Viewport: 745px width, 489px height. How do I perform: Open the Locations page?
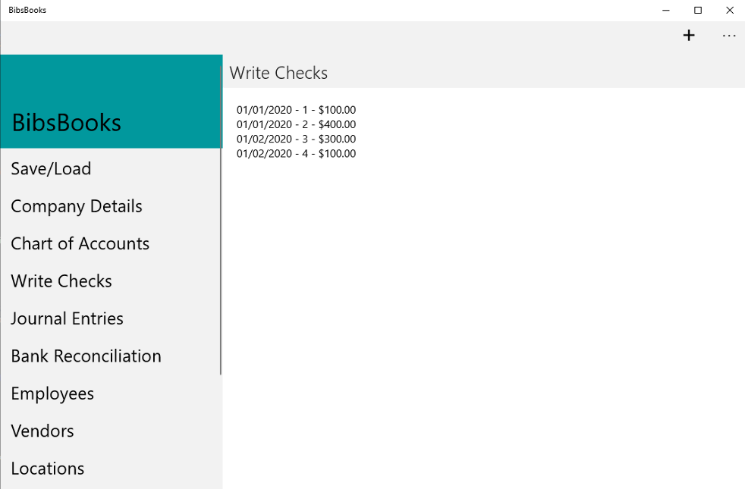48,469
